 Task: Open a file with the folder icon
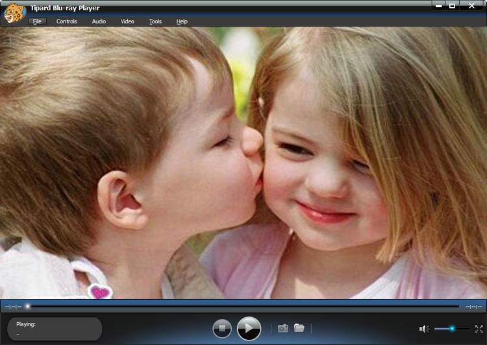click(x=299, y=328)
